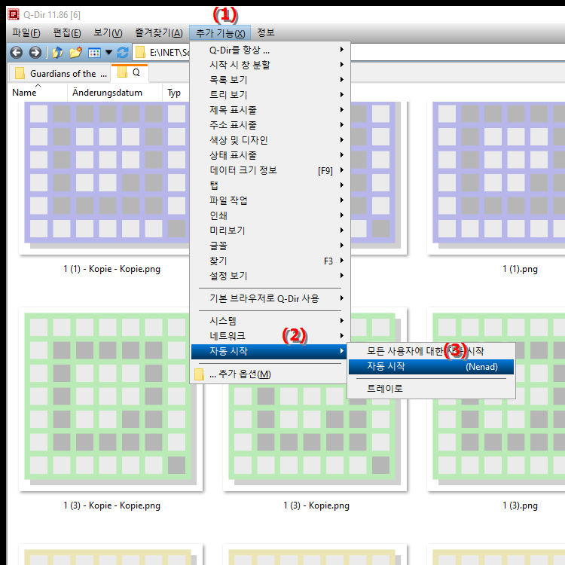Select 자동 시작 (Nenad) submenu entry
The height and width of the screenshot is (565, 565).
(431, 367)
